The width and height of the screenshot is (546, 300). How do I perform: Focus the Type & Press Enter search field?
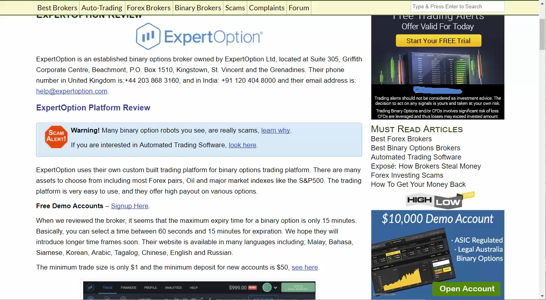point(457,6)
